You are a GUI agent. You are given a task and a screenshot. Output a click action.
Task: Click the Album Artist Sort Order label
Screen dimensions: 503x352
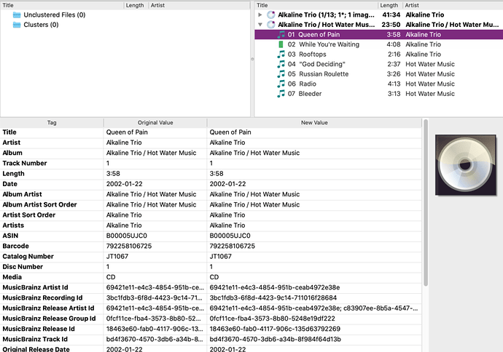click(x=39, y=204)
